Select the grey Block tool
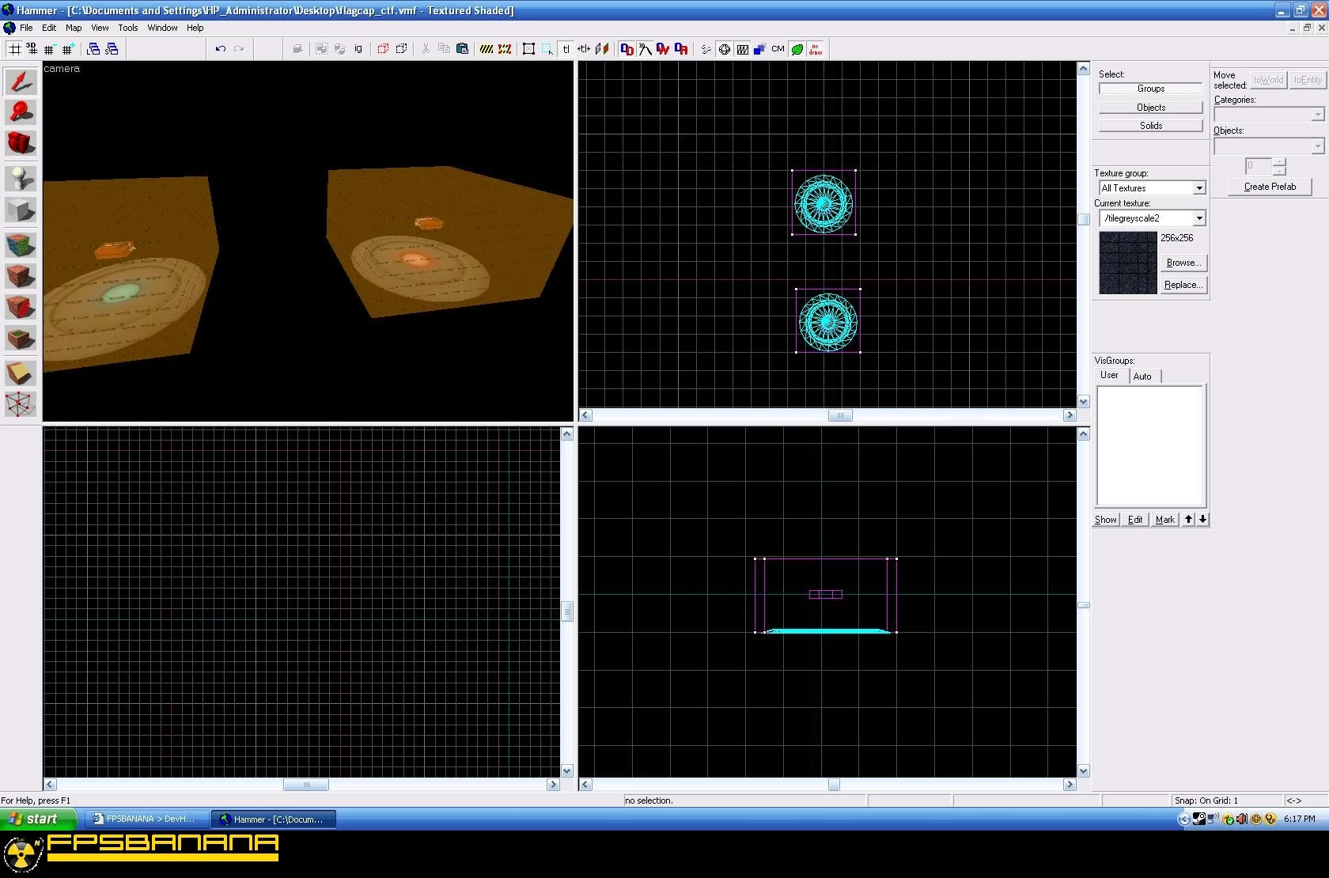 pyautogui.click(x=21, y=210)
